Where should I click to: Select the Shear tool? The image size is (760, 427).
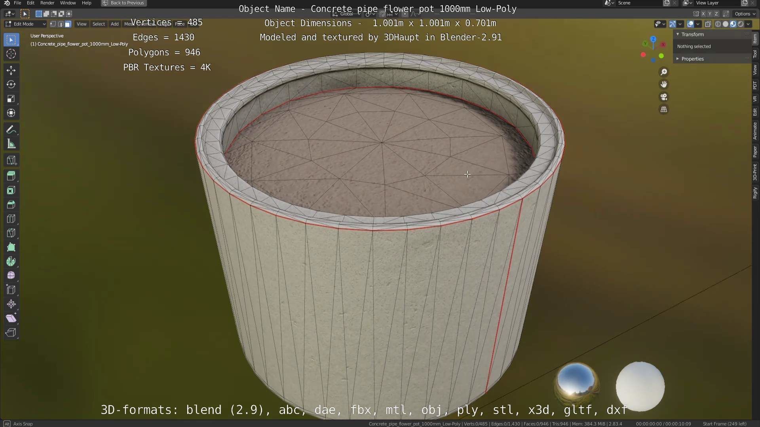[x=11, y=318]
